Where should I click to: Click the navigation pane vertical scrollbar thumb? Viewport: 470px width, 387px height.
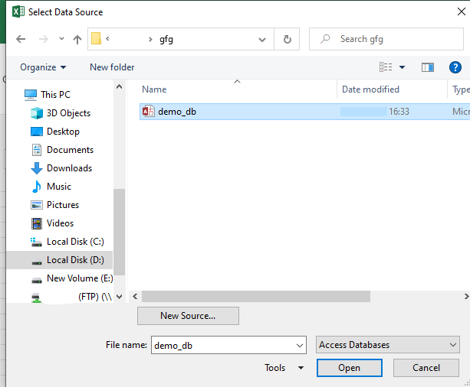tap(119, 232)
